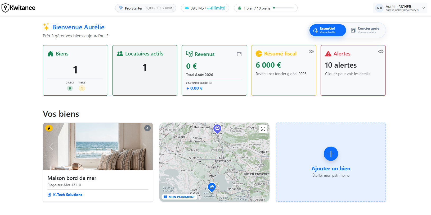Click the yellow lightning badge on property photo
This screenshot has width=431, height=215.
49,128
